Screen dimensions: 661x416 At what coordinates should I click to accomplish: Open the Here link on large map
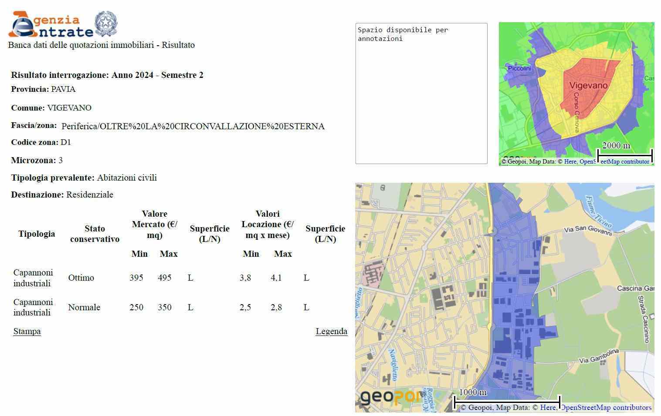pos(548,407)
